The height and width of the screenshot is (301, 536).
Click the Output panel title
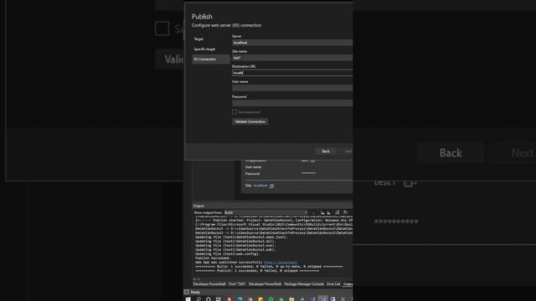[x=198, y=206]
